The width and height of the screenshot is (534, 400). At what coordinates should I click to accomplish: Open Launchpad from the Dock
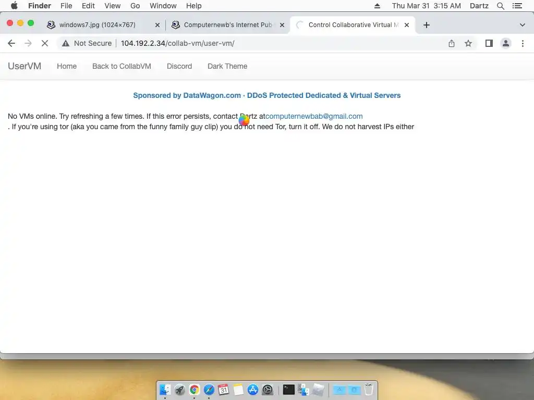[x=179, y=390]
